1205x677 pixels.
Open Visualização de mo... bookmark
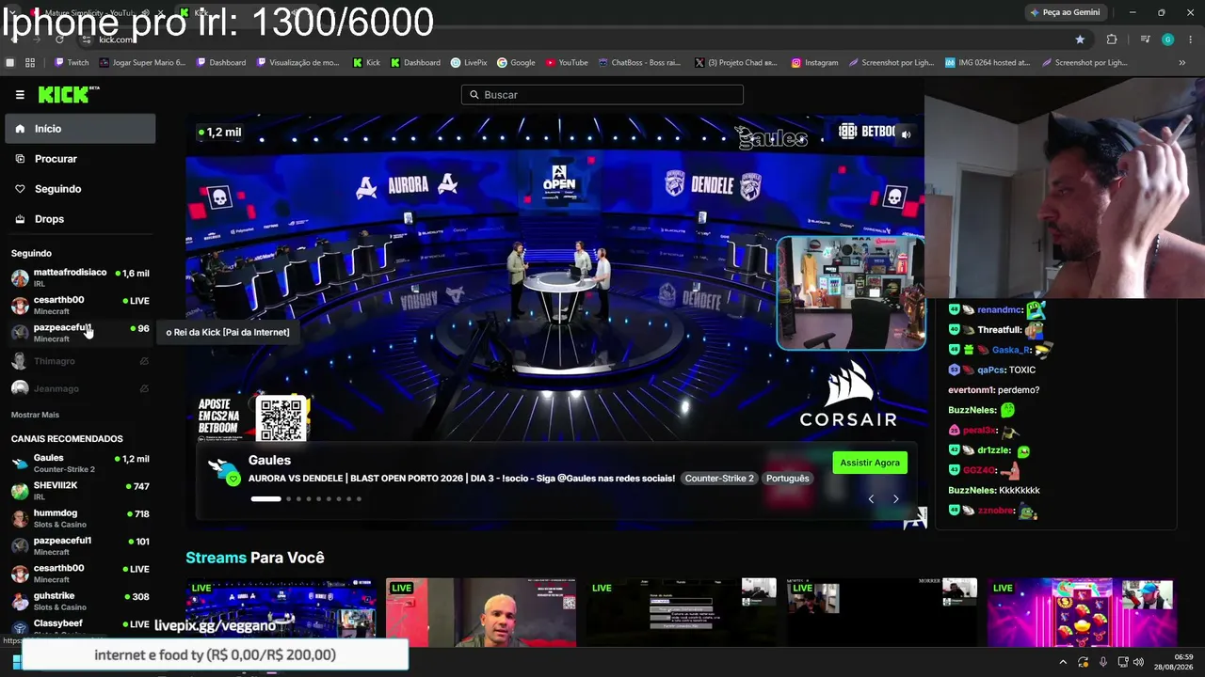298,63
